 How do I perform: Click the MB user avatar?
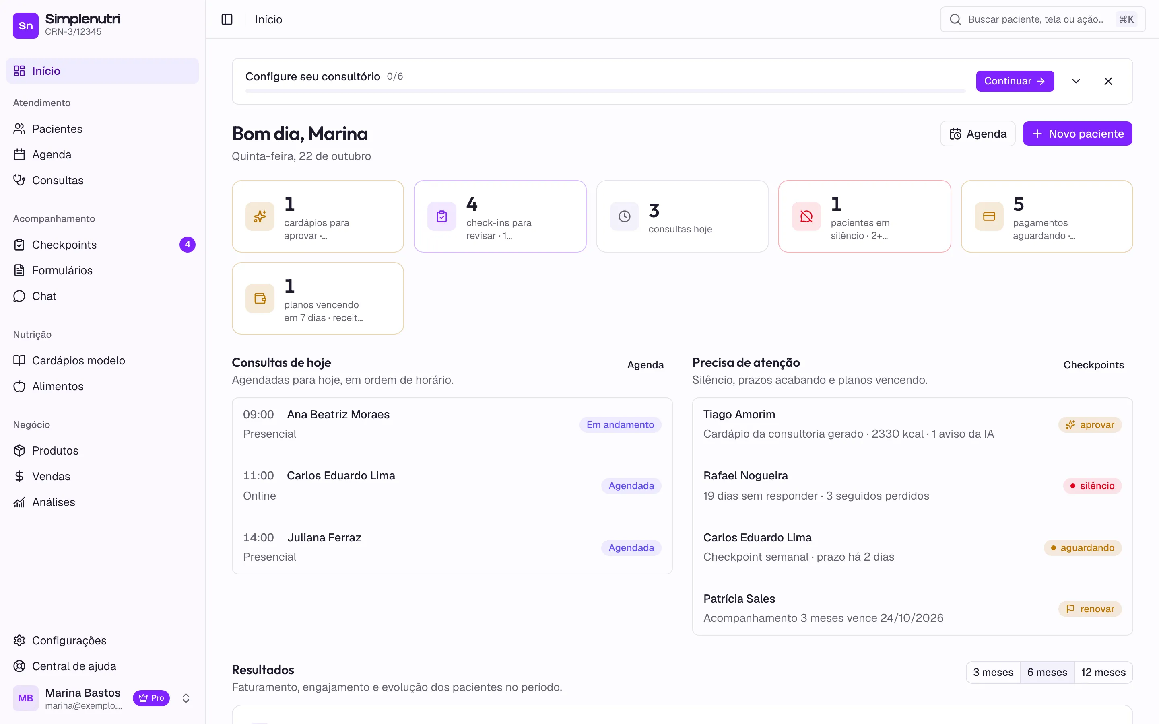point(26,698)
